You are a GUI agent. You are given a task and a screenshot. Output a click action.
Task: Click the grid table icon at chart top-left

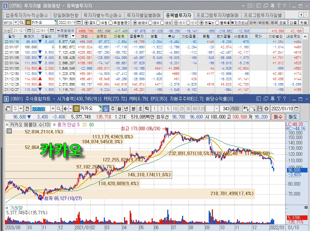pyautogui.click(x=9, y=131)
